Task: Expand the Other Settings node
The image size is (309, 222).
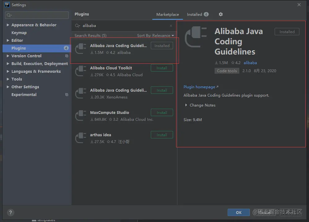Action: coord(8,87)
